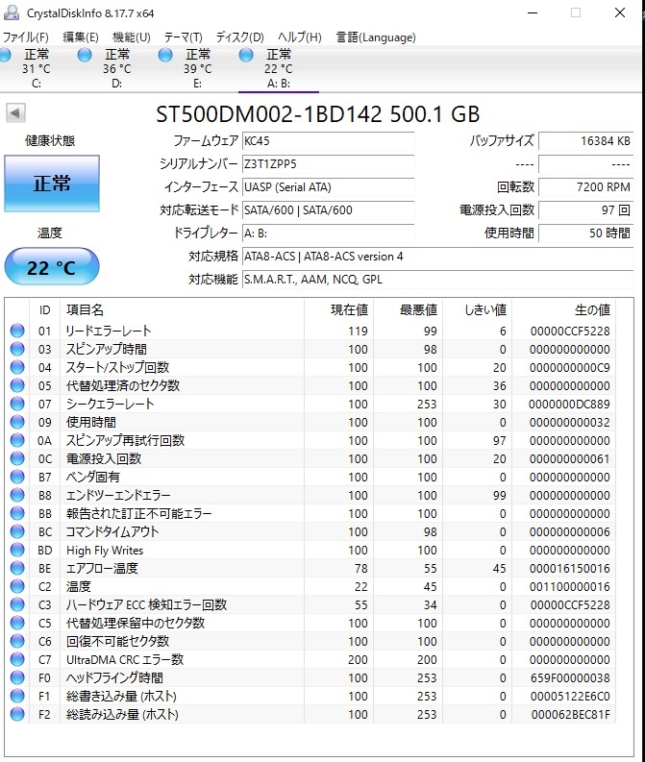Click status orb for エアフロー温度 row
This screenshot has height=762, width=645.
coord(17,568)
